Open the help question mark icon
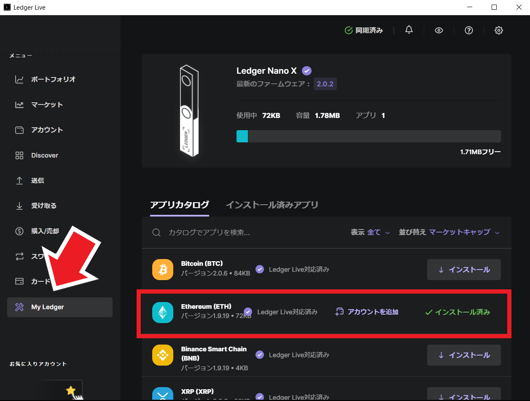 [x=468, y=30]
